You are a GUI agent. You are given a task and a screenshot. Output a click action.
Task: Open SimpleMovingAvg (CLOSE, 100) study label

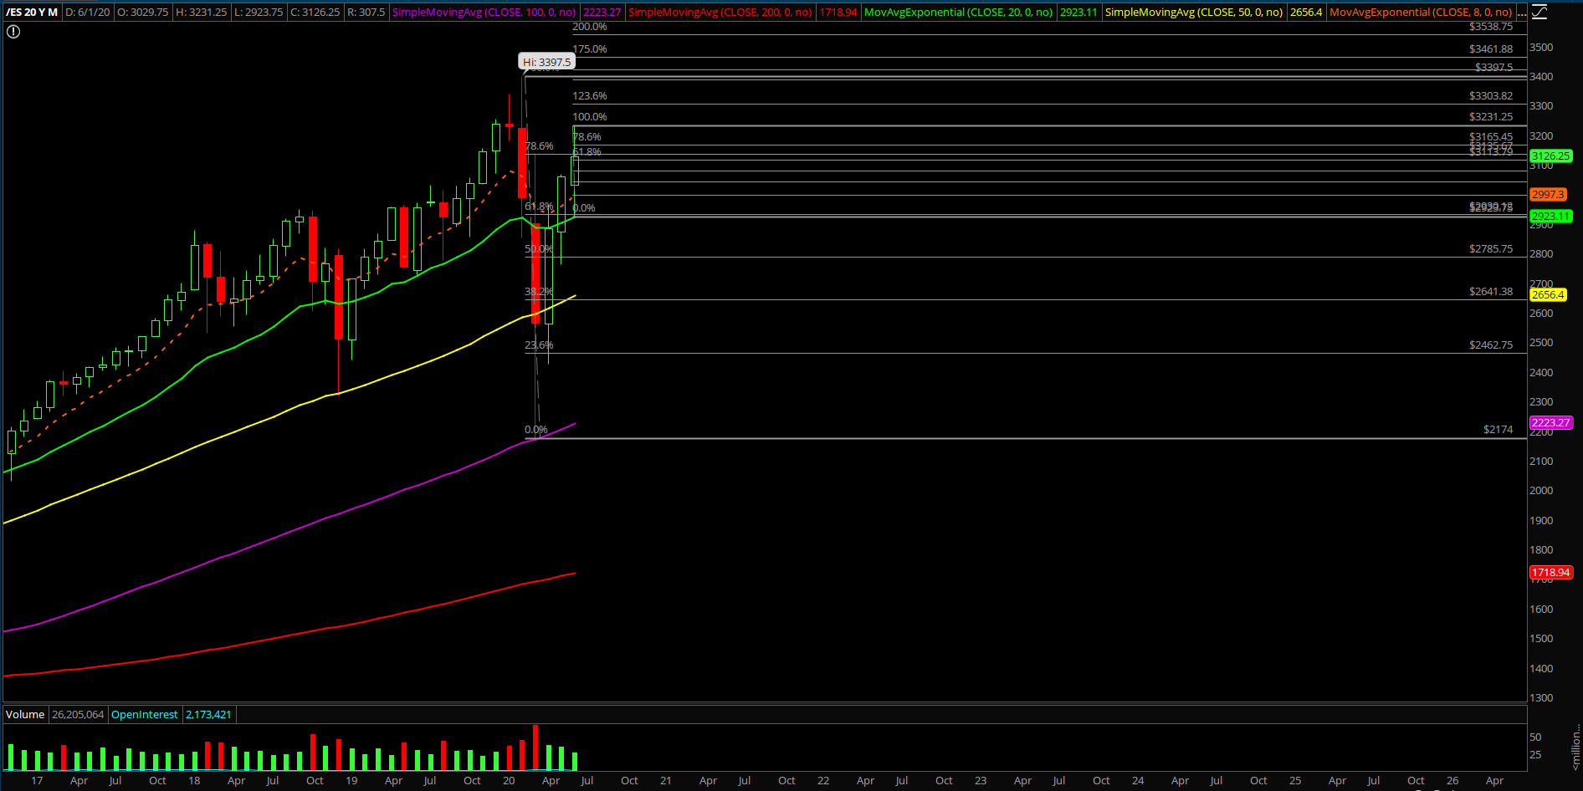484,13
